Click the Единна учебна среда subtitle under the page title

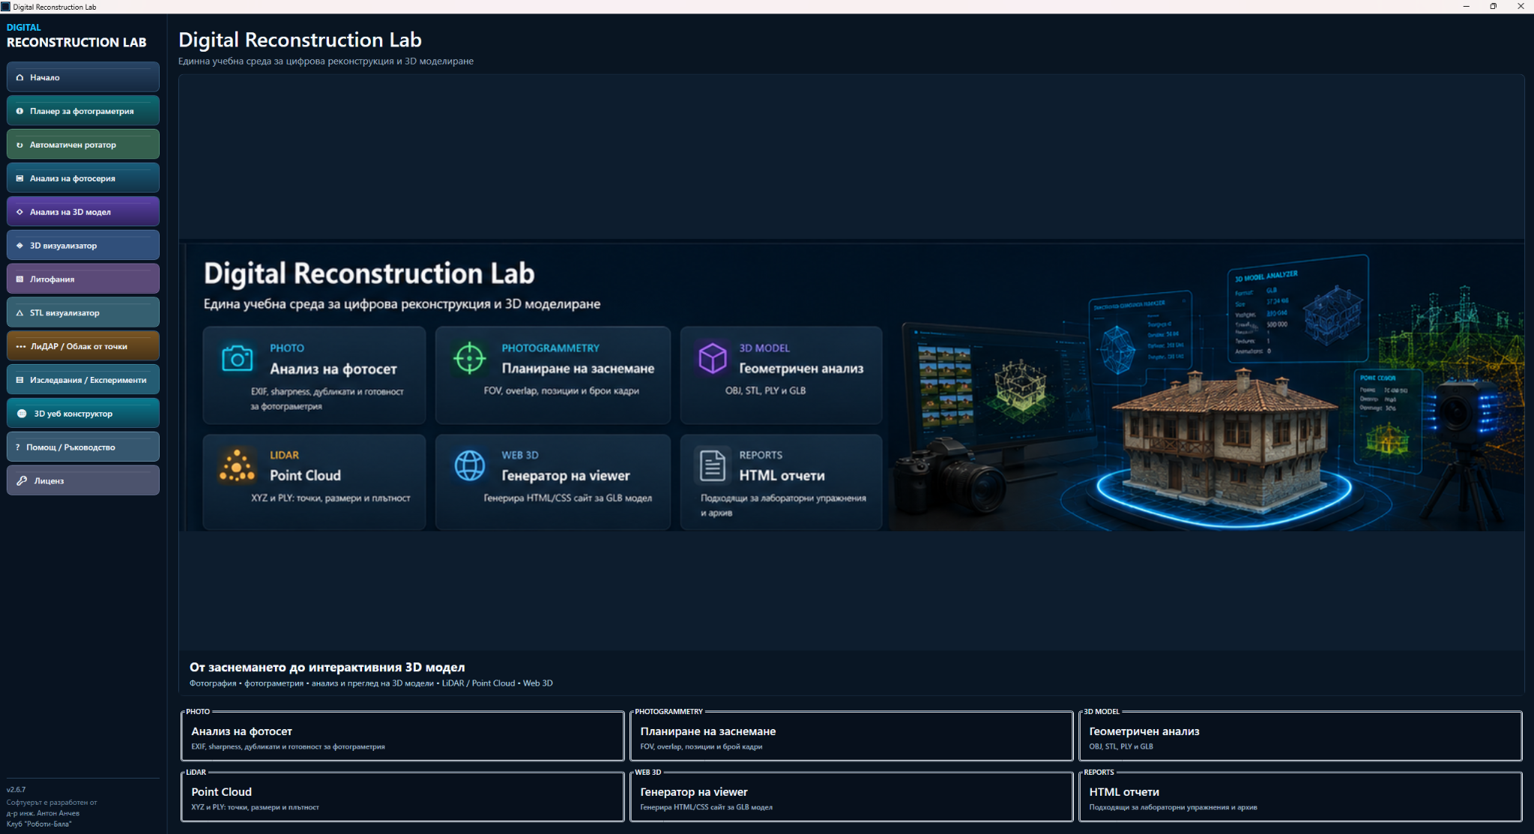[x=326, y=61]
